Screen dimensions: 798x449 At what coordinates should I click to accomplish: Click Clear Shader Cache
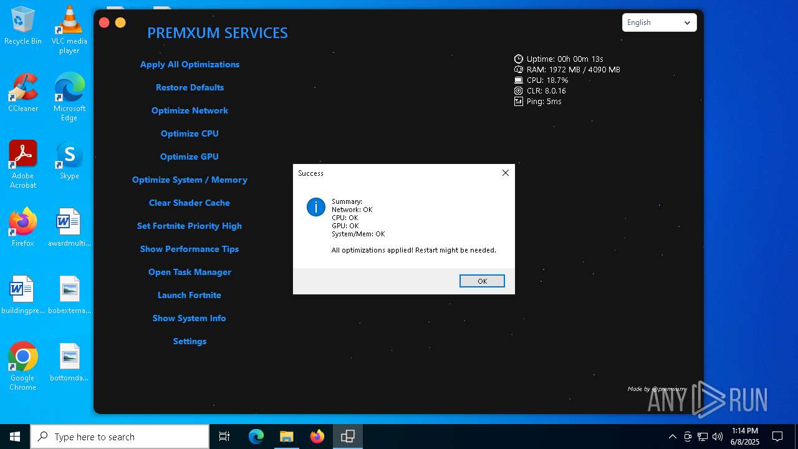tap(190, 203)
